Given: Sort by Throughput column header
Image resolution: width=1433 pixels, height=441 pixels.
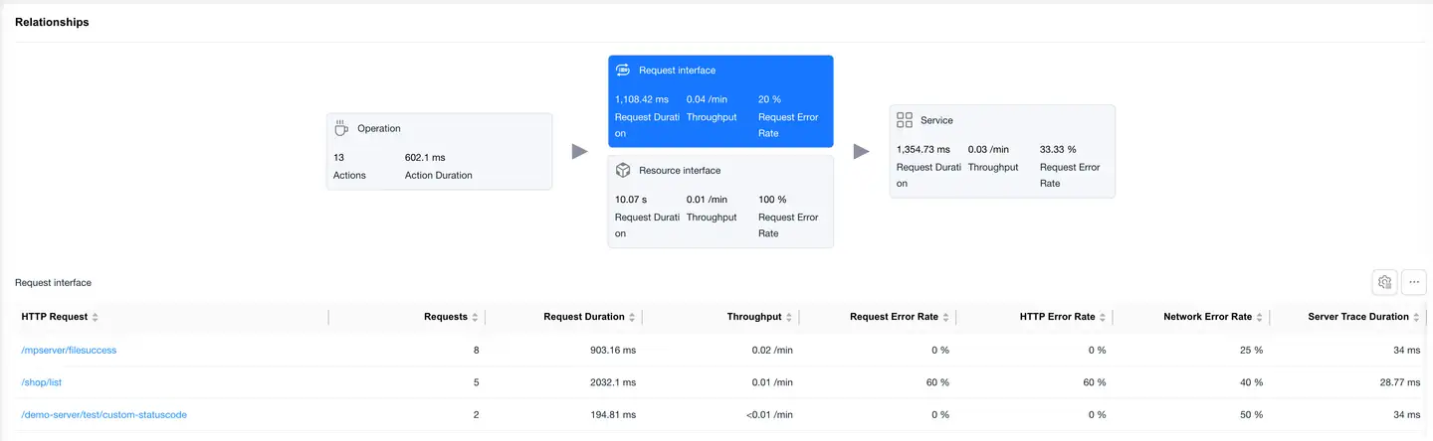Looking at the screenshot, I should [789, 318].
